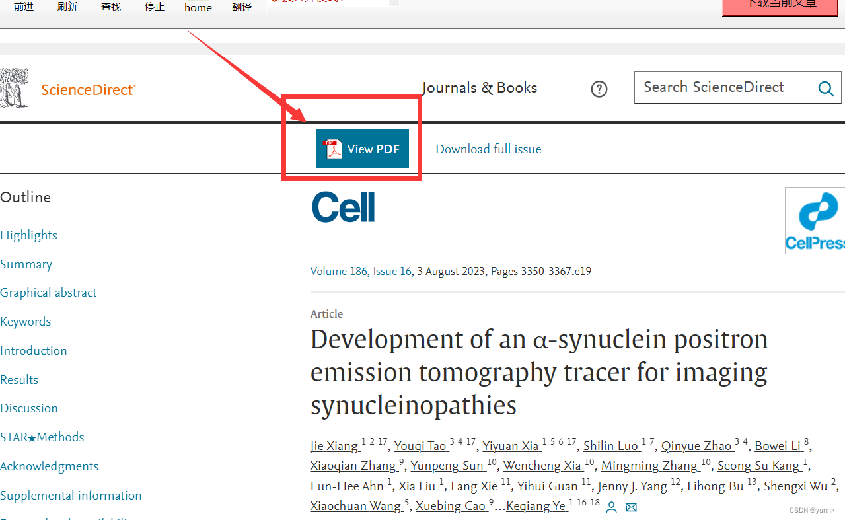Open author Lihong Bu
Viewport: 845px width, 520px height.
[716, 486]
